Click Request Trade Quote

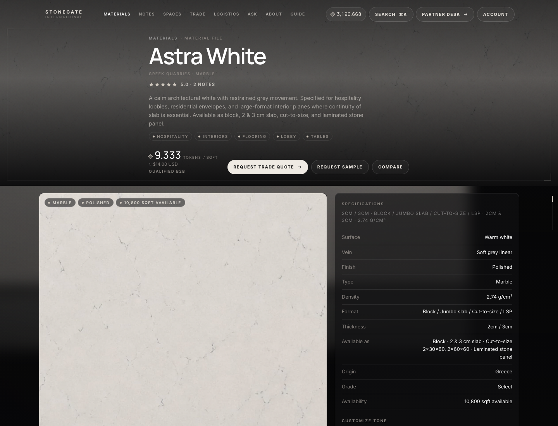pyautogui.click(x=268, y=167)
